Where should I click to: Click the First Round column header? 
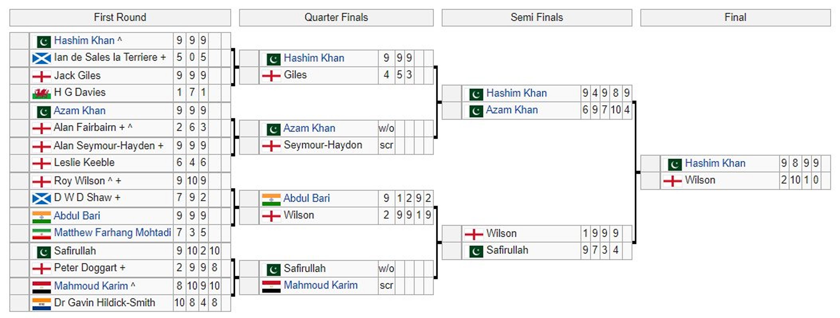tap(120, 18)
